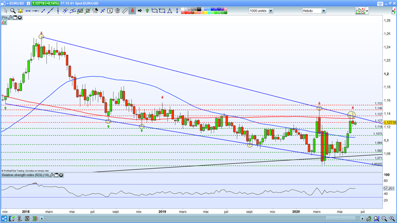Select the ruler measurement tool
The image size is (397, 223).
coord(125,11)
